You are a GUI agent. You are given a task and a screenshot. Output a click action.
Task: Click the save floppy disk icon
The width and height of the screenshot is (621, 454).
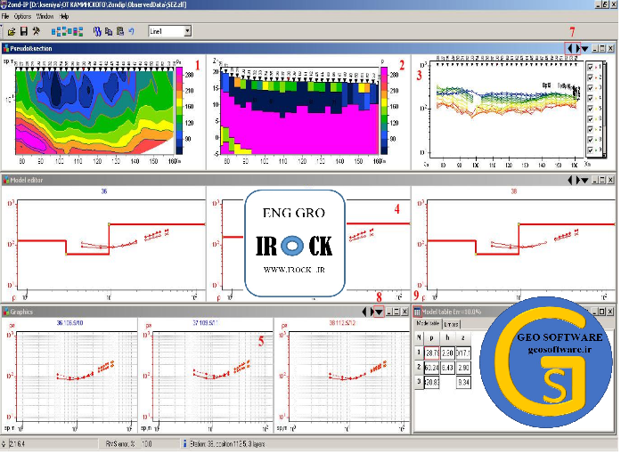point(23,31)
